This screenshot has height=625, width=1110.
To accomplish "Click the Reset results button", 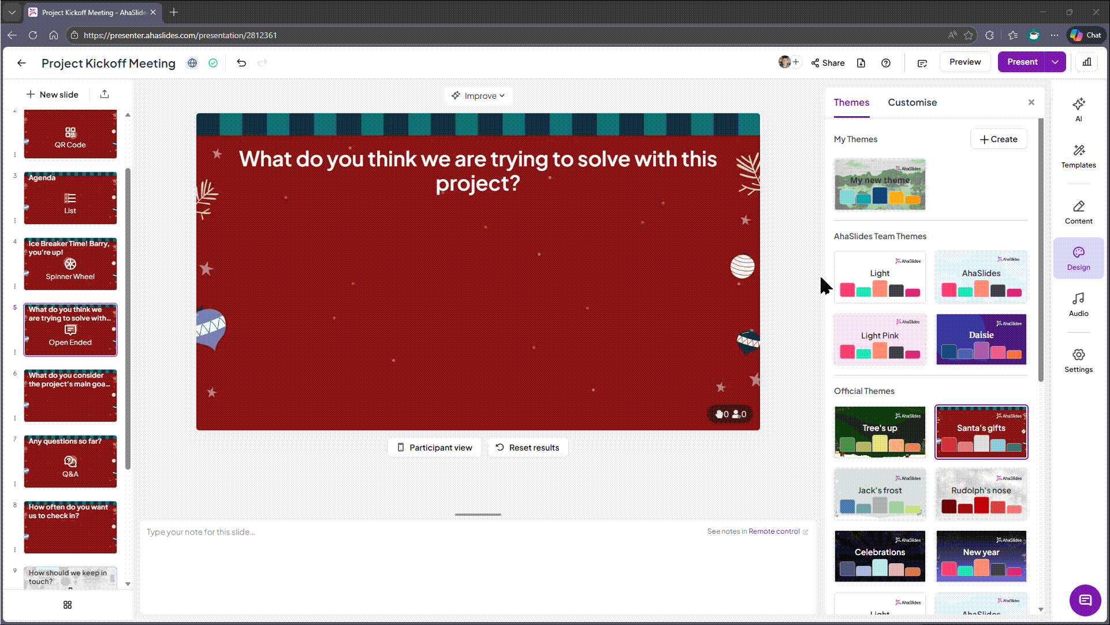I will coord(527,448).
